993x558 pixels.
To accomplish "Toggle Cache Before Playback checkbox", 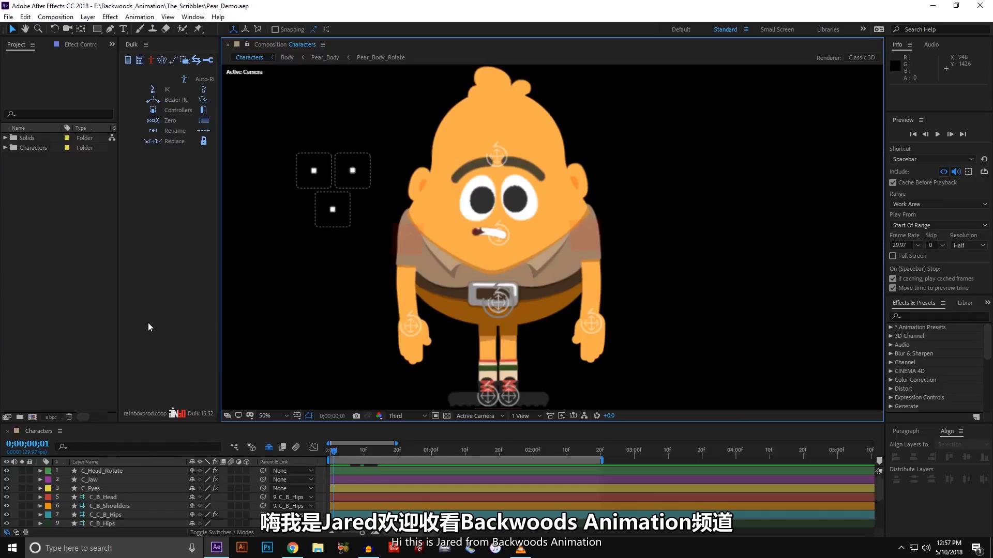I will pyautogui.click(x=893, y=182).
